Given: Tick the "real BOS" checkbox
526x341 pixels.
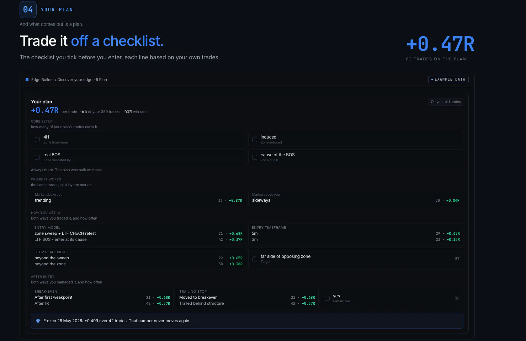Looking at the screenshot, I should pyautogui.click(x=37, y=157).
